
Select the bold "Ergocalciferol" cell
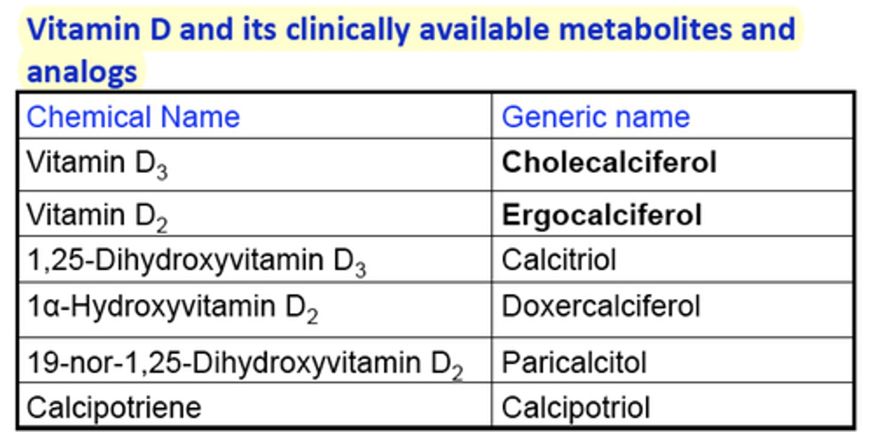pyautogui.click(x=602, y=215)
